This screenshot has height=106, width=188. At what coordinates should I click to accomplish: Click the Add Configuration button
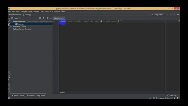point(157,15)
